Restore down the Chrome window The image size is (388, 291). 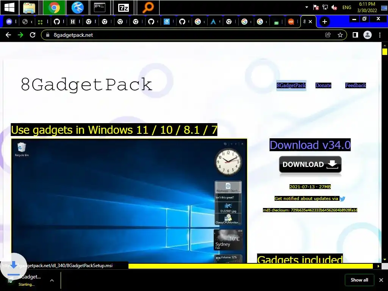pos(365,19)
